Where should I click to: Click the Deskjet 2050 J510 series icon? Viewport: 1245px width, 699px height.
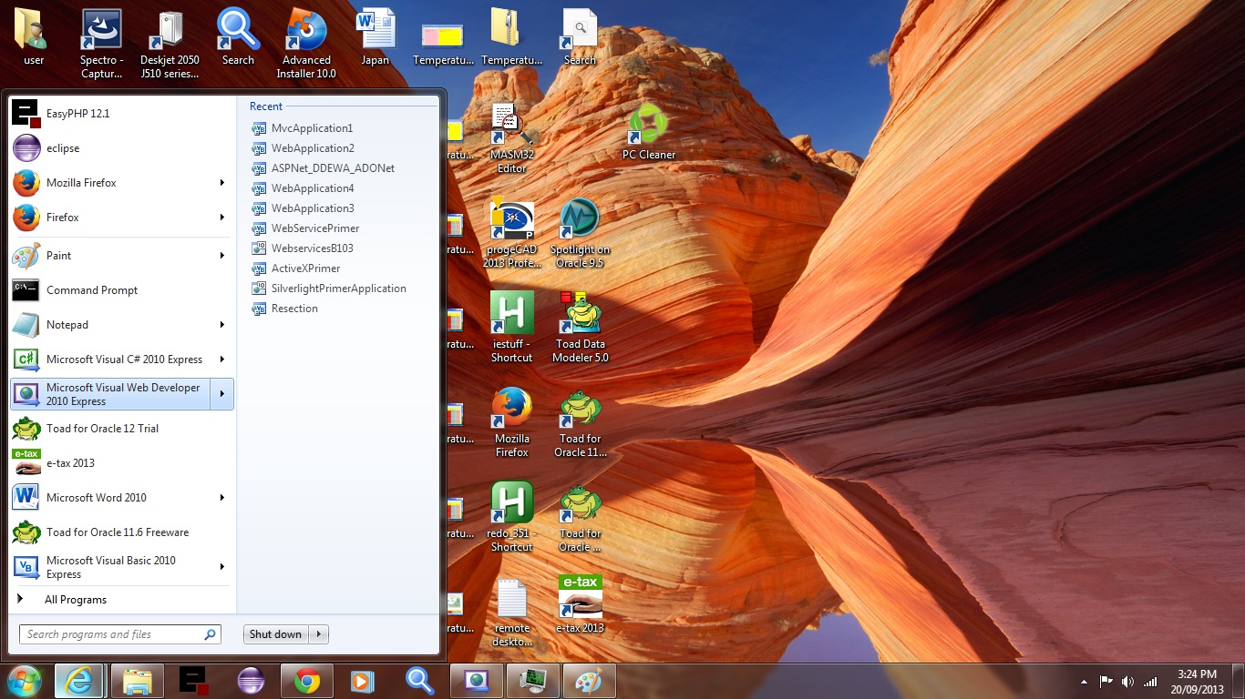(x=170, y=43)
